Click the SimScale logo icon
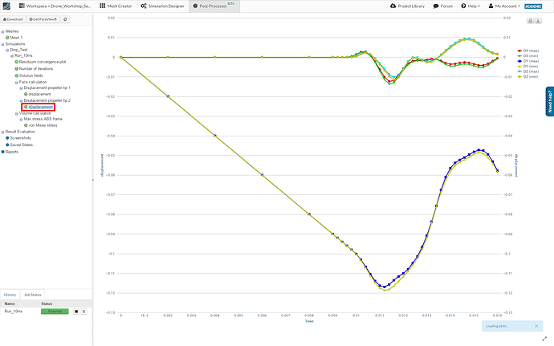This screenshot has height=346, width=554. pyautogui.click(x=6, y=6)
